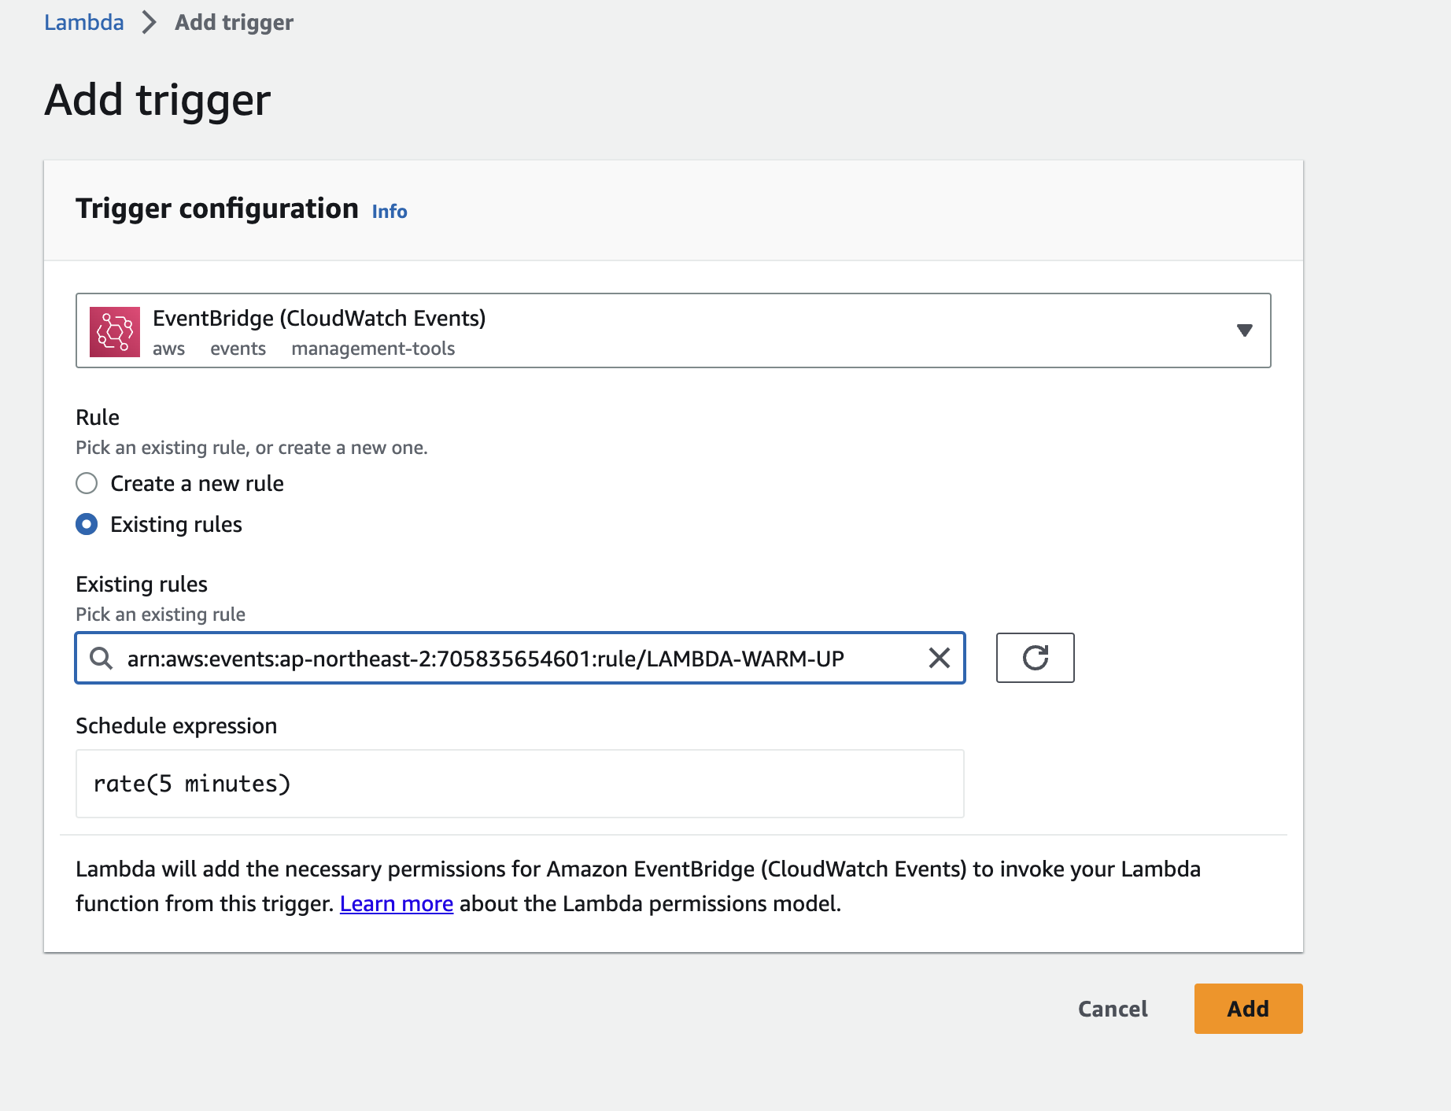Clear the selected rule with the X icon
This screenshot has width=1451, height=1111.
[939, 658]
